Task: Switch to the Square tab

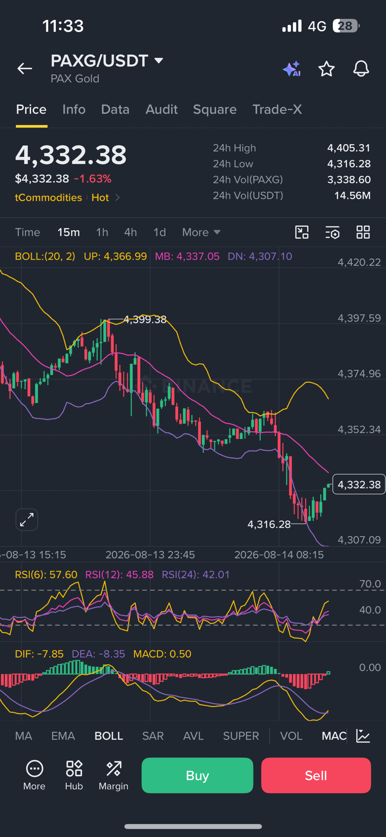Action: [x=215, y=109]
